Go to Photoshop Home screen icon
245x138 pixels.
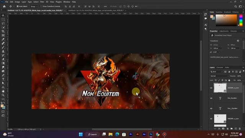click(4, 7)
